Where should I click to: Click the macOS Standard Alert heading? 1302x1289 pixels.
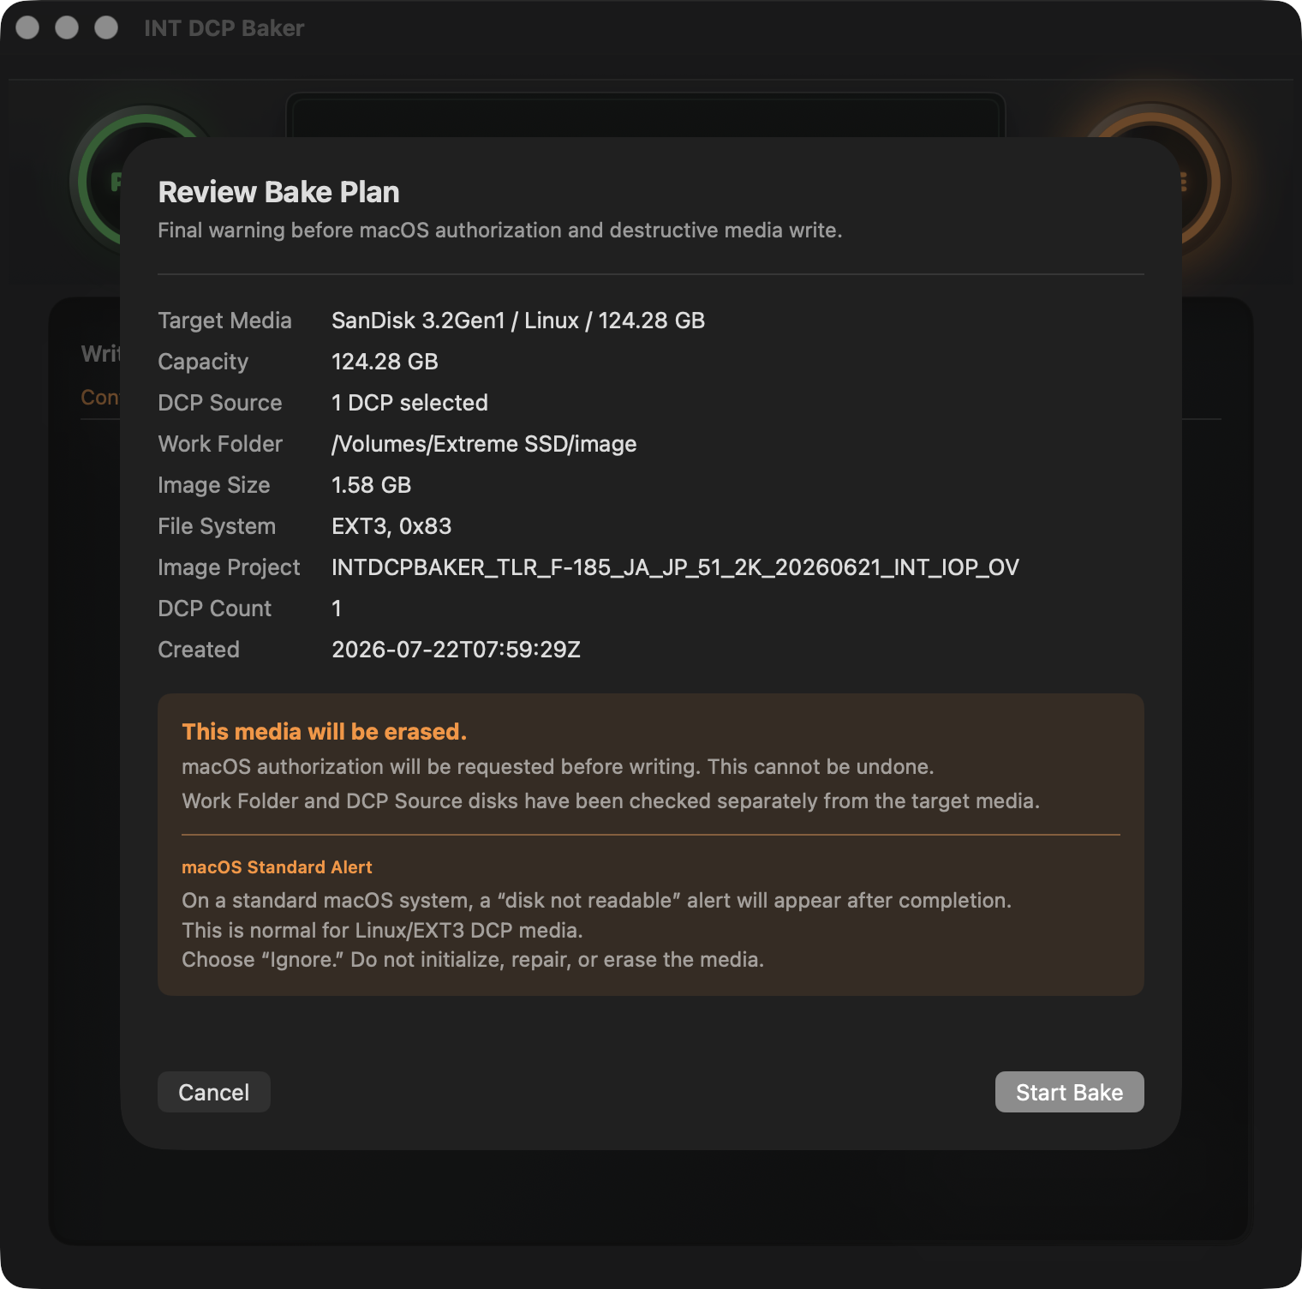[x=277, y=867]
